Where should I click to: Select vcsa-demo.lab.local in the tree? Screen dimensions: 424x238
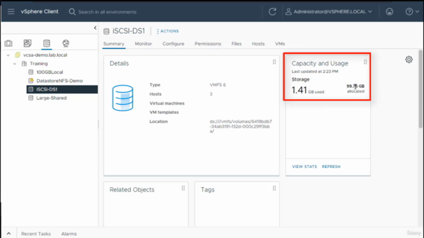click(x=45, y=55)
